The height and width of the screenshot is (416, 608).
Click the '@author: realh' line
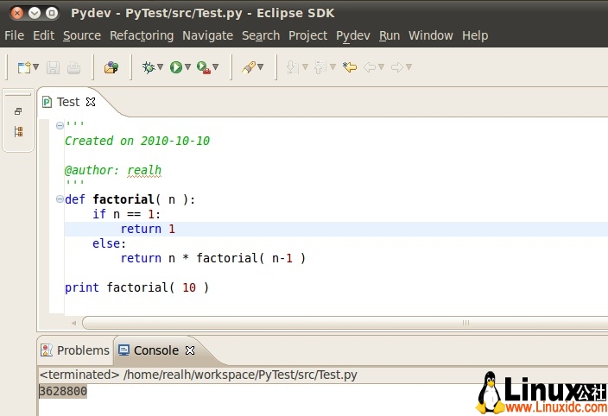tap(113, 170)
